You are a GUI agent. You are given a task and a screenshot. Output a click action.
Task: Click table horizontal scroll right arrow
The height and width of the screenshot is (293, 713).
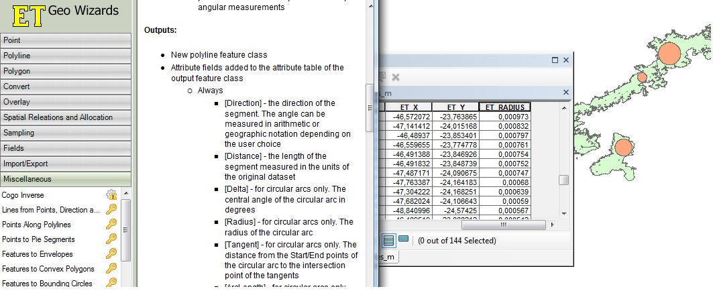(x=552, y=225)
